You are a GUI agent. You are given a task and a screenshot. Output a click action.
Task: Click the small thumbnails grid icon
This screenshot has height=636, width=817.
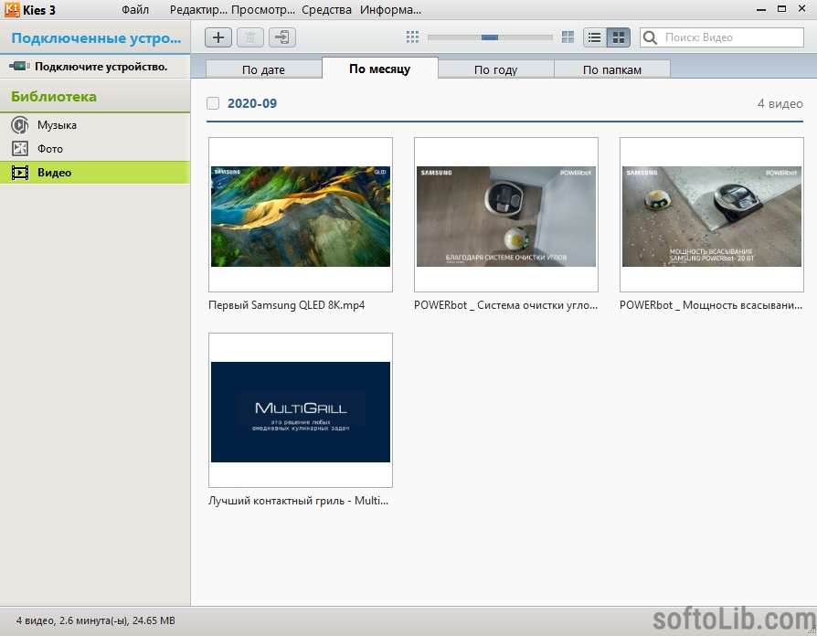[412, 37]
